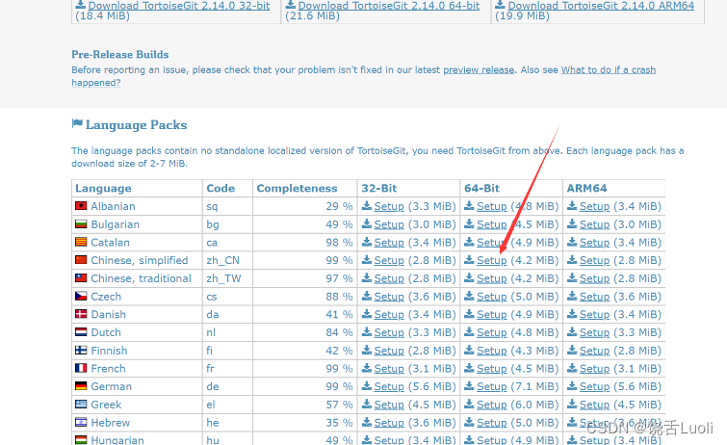Click download icon for TortoiseGit ARM64
Viewport: 727px width, 445px height.
click(501, 5)
